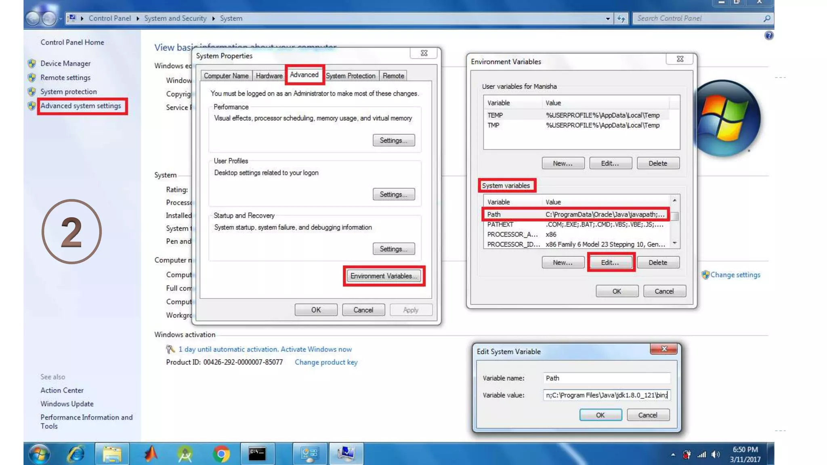The width and height of the screenshot is (827, 465).
Task: Click the Device Manager shield icon
Action: click(x=32, y=63)
